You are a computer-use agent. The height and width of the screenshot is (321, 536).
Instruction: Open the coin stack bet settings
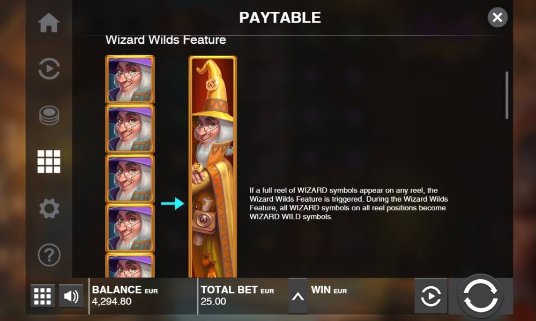49,116
